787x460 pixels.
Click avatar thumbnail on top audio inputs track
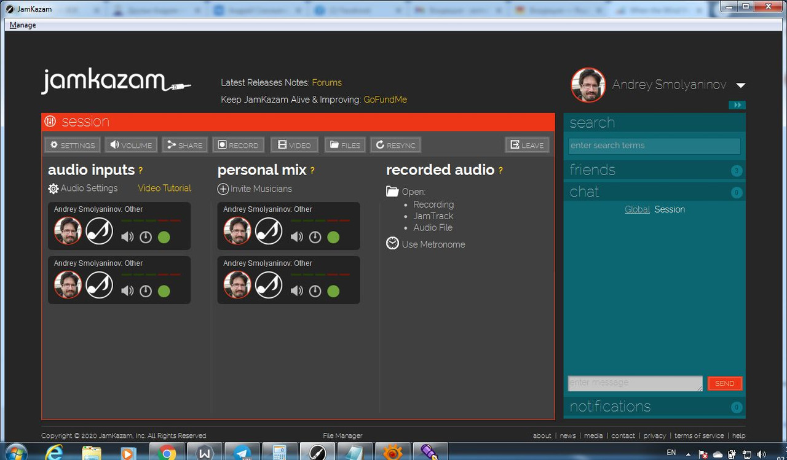point(68,231)
